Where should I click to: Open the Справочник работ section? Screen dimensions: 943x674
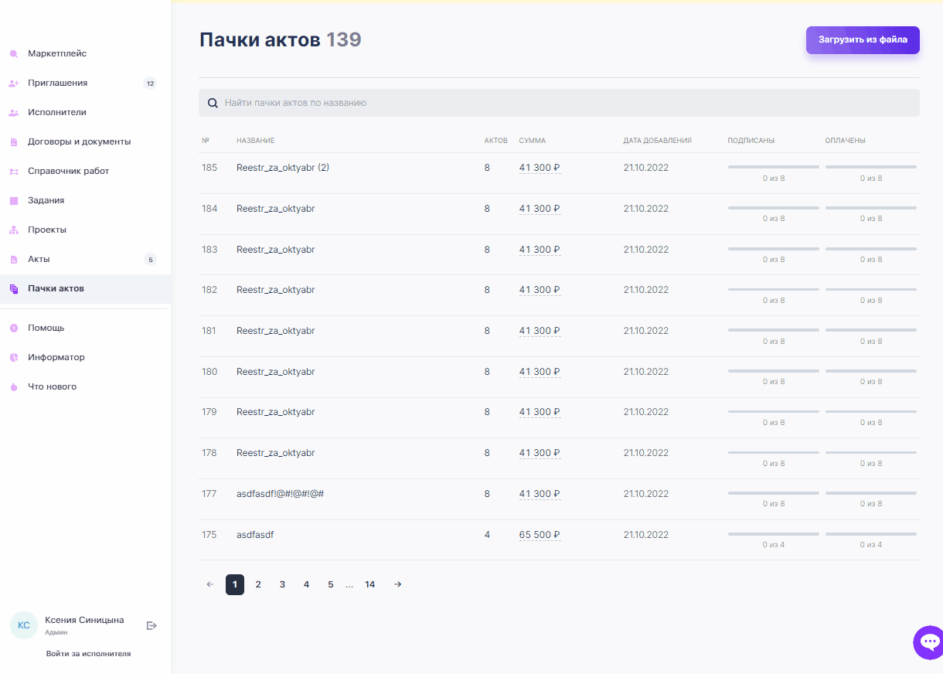coord(69,172)
